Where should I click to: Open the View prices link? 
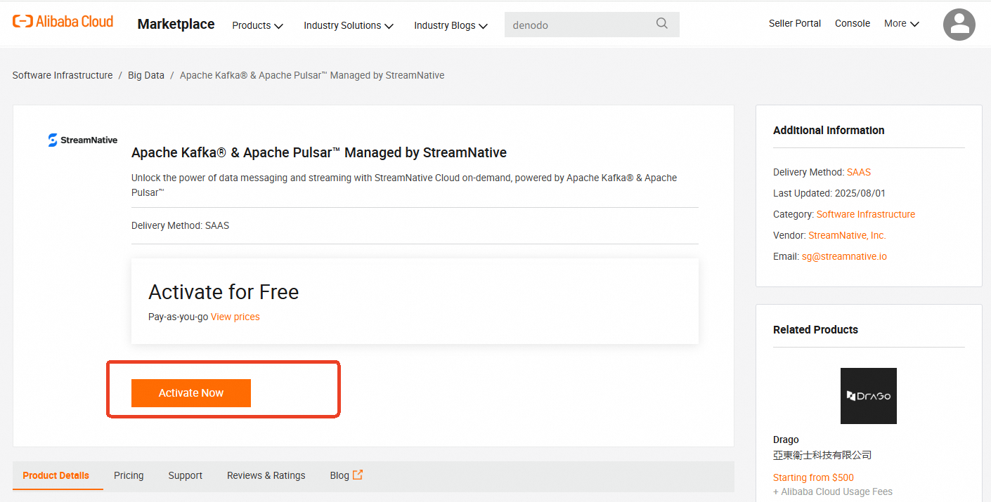235,317
